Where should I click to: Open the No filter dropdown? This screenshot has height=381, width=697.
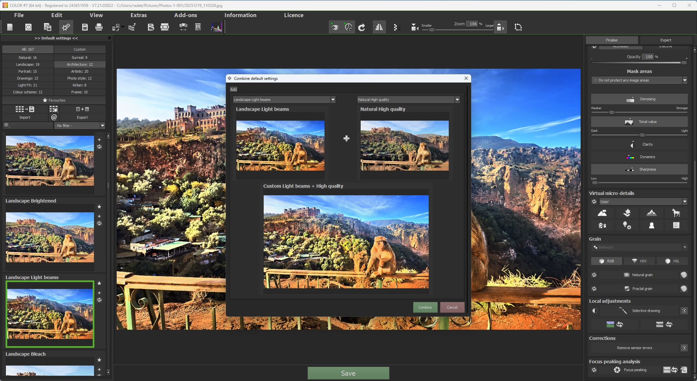[102, 126]
